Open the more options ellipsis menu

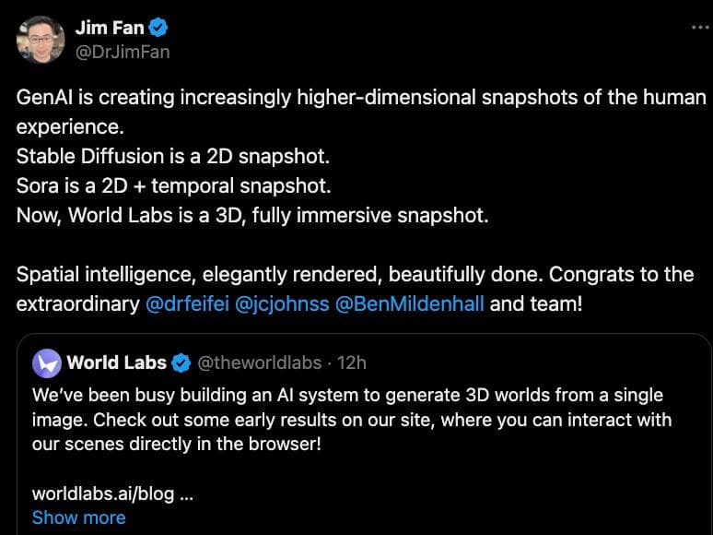click(700, 28)
